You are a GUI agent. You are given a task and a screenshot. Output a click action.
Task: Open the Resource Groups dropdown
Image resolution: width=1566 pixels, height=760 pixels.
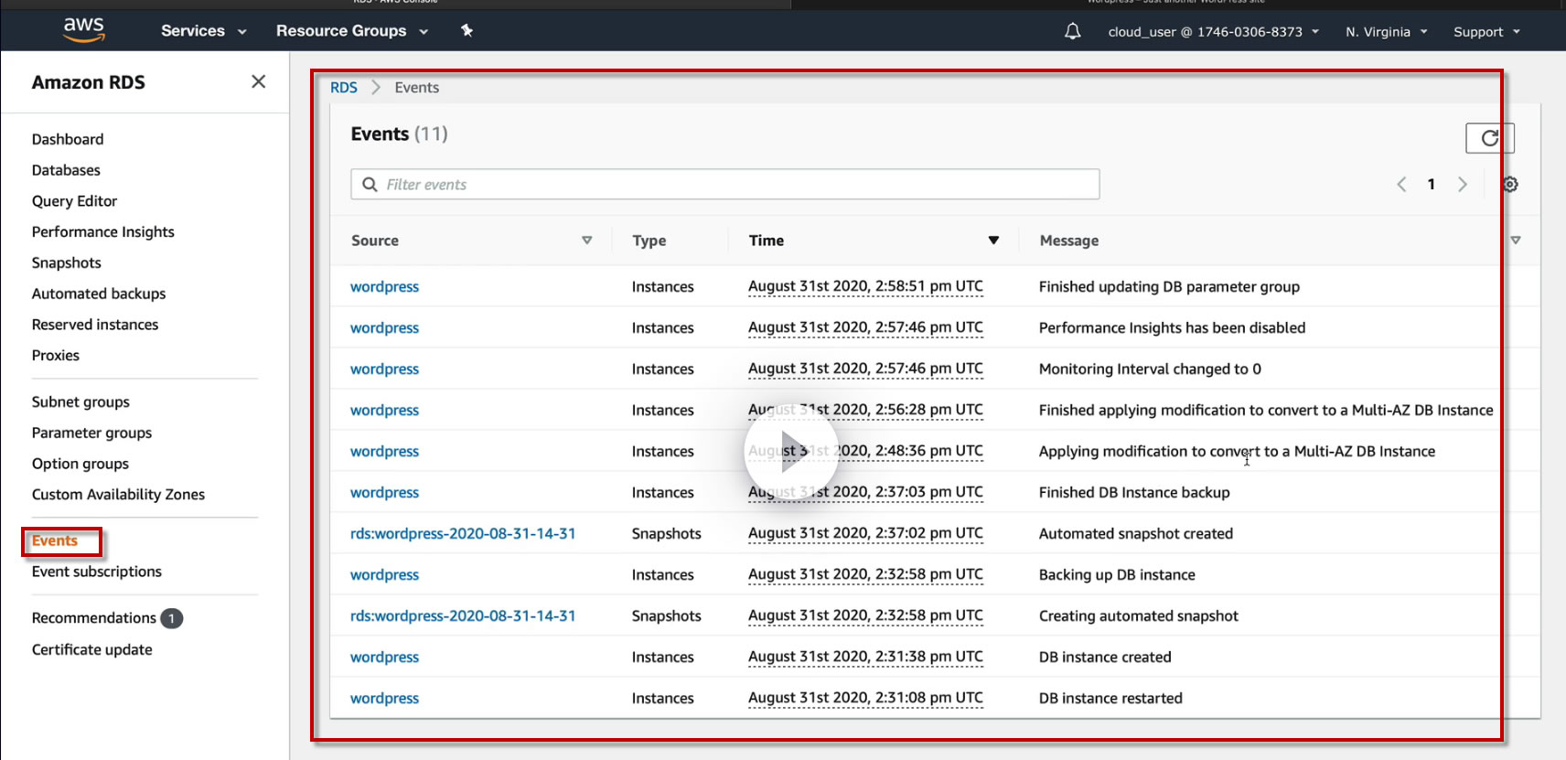point(351,31)
